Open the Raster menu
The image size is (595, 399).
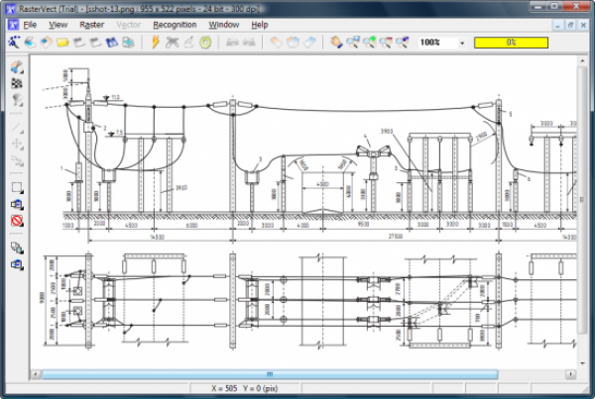(x=91, y=24)
